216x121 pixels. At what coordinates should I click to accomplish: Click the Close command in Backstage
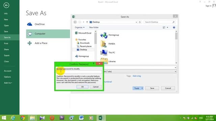coord(6,62)
